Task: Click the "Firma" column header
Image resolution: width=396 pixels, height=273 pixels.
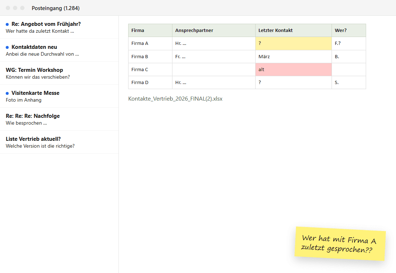Action: coord(150,31)
